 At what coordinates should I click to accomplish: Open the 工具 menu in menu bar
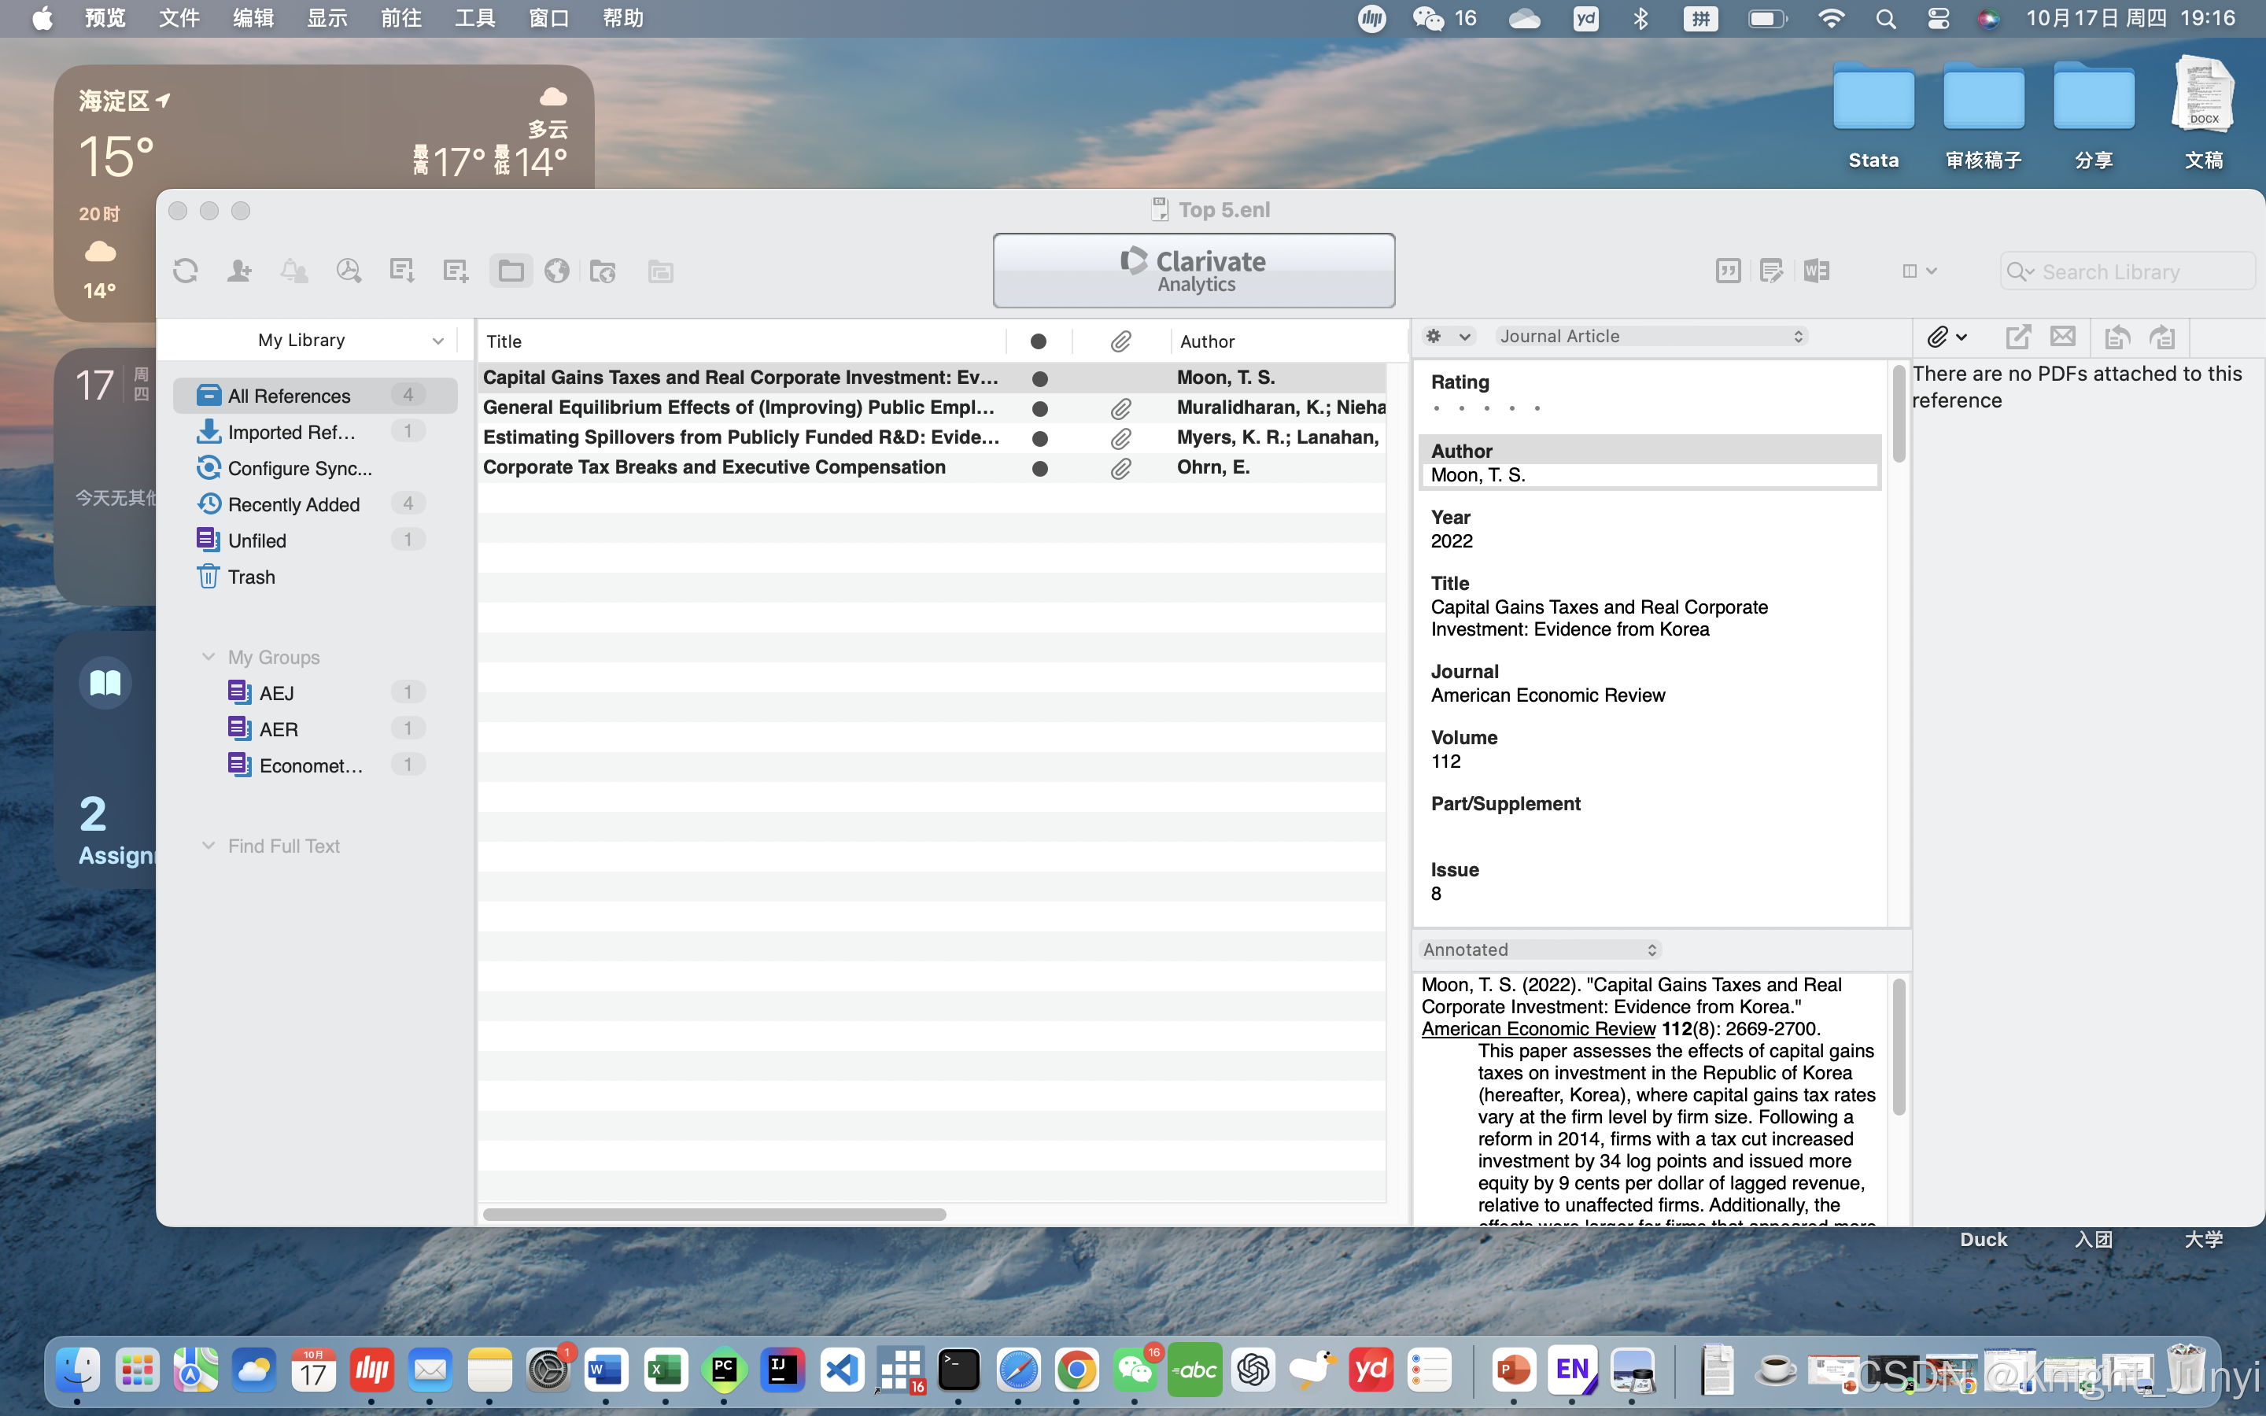(474, 18)
